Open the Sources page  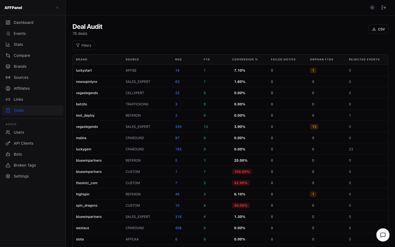pyautogui.click(x=21, y=77)
